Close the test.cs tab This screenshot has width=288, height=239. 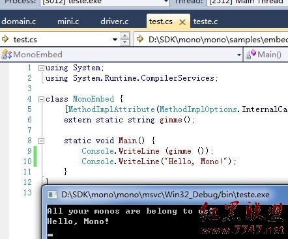point(182,22)
